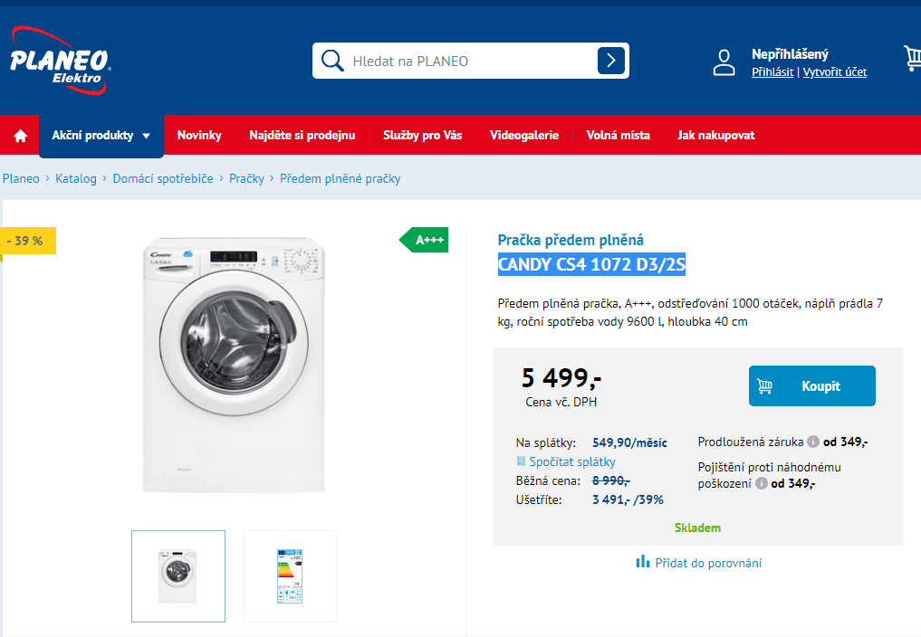921x637 pixels.
Task: Click the Pračka předem plněná heading
Action: [x=571, y=240]
